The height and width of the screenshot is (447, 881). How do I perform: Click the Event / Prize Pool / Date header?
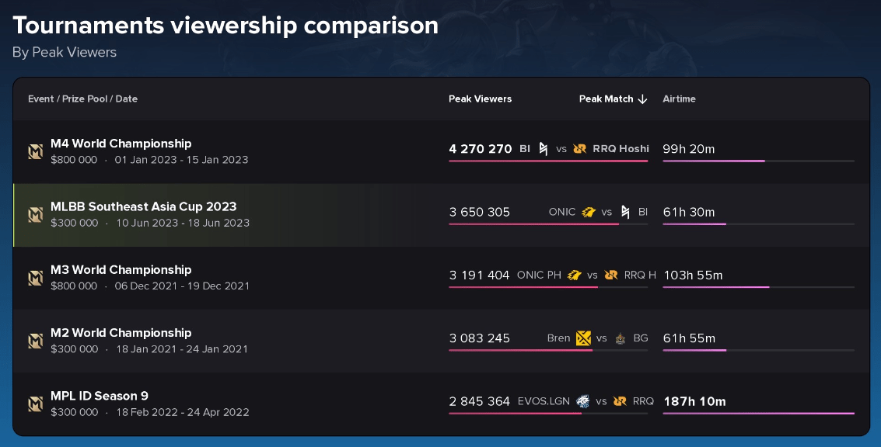click(x=82, y=99)
